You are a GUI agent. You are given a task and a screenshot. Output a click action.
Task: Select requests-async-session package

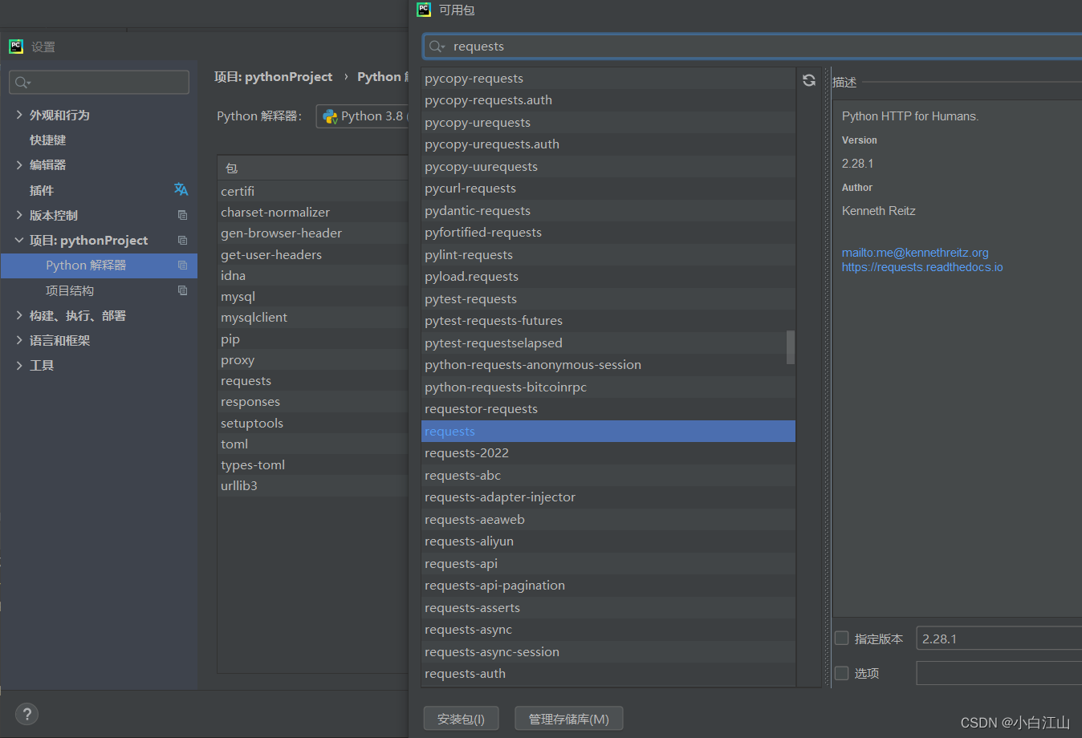608,652
